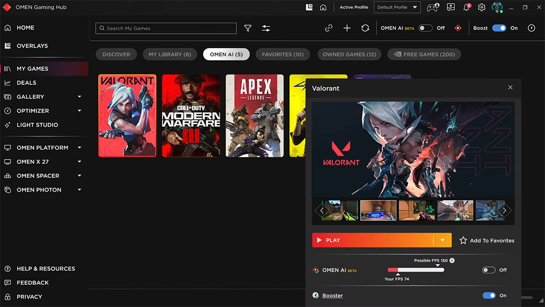Open the Free Games (200) tab

(x=424, y=54)
